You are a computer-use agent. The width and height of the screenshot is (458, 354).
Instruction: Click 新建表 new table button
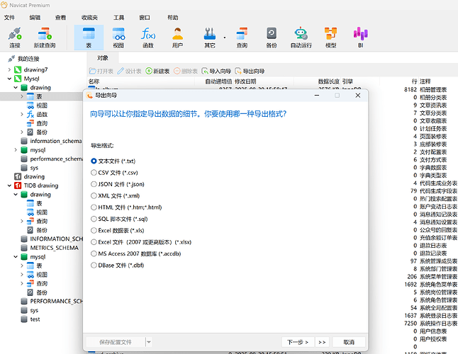coord(157,71)
